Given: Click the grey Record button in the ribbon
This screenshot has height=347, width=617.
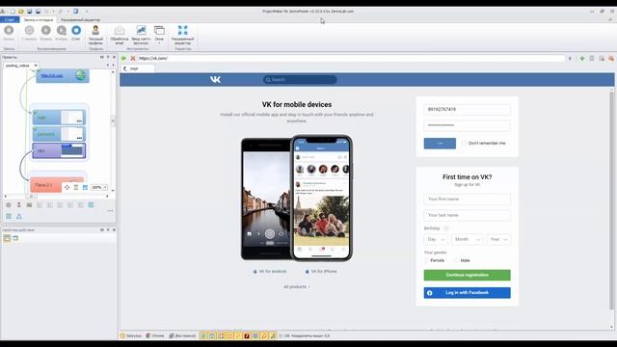Looking at the screenshot, I should point(9,32).
